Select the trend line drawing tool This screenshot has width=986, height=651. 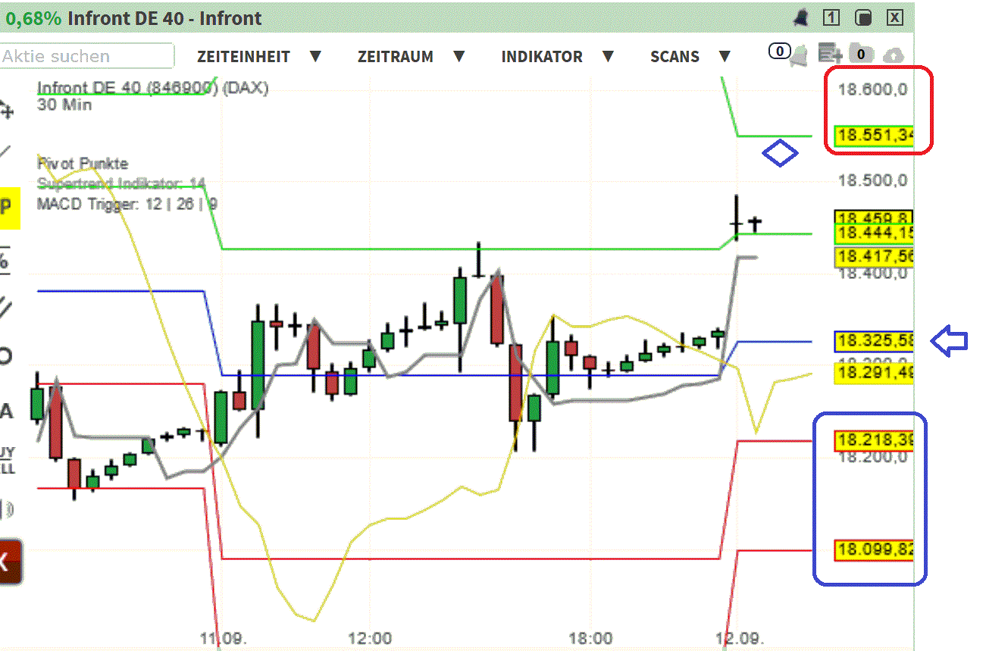pos(8,148)
